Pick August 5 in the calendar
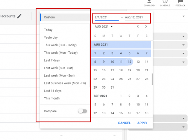Viewport: 188px width, 140px height. point(129,53)
